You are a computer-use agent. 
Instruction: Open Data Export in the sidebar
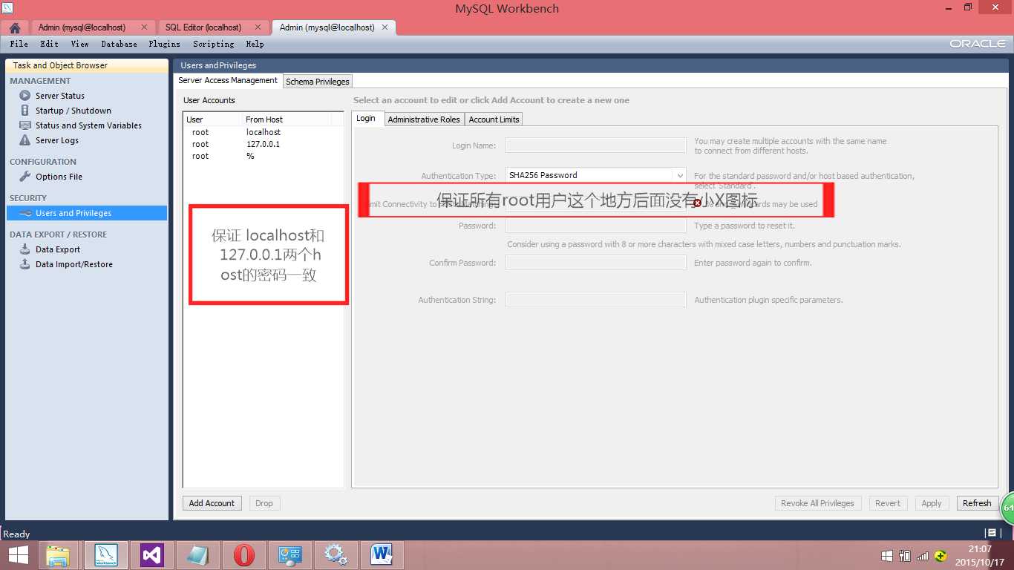pyautogui.click(x=58, y=249)
